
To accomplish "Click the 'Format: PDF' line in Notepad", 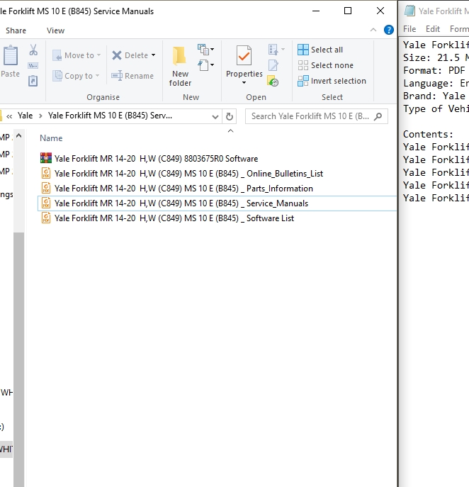I will [x=434, y=70].
